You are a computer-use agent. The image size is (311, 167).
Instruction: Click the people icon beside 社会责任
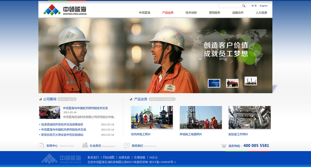[85, 145]
